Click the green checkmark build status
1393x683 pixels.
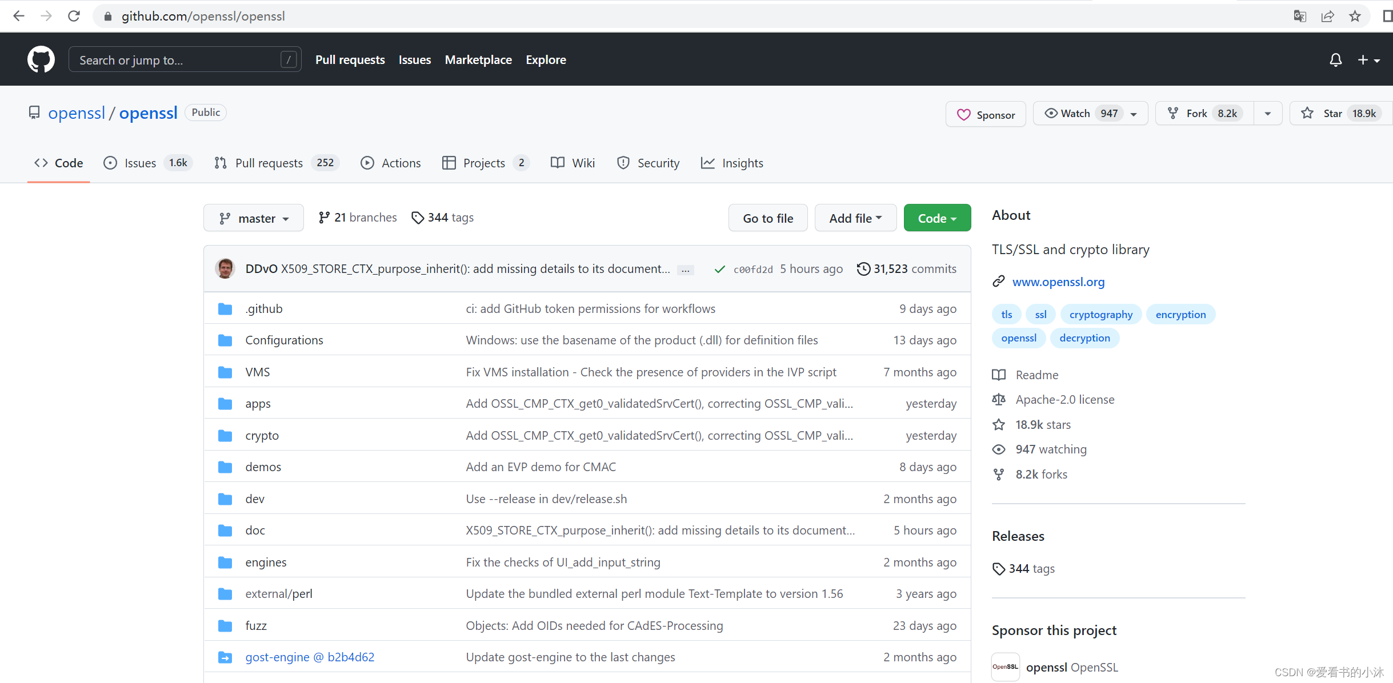coord(720,269)
